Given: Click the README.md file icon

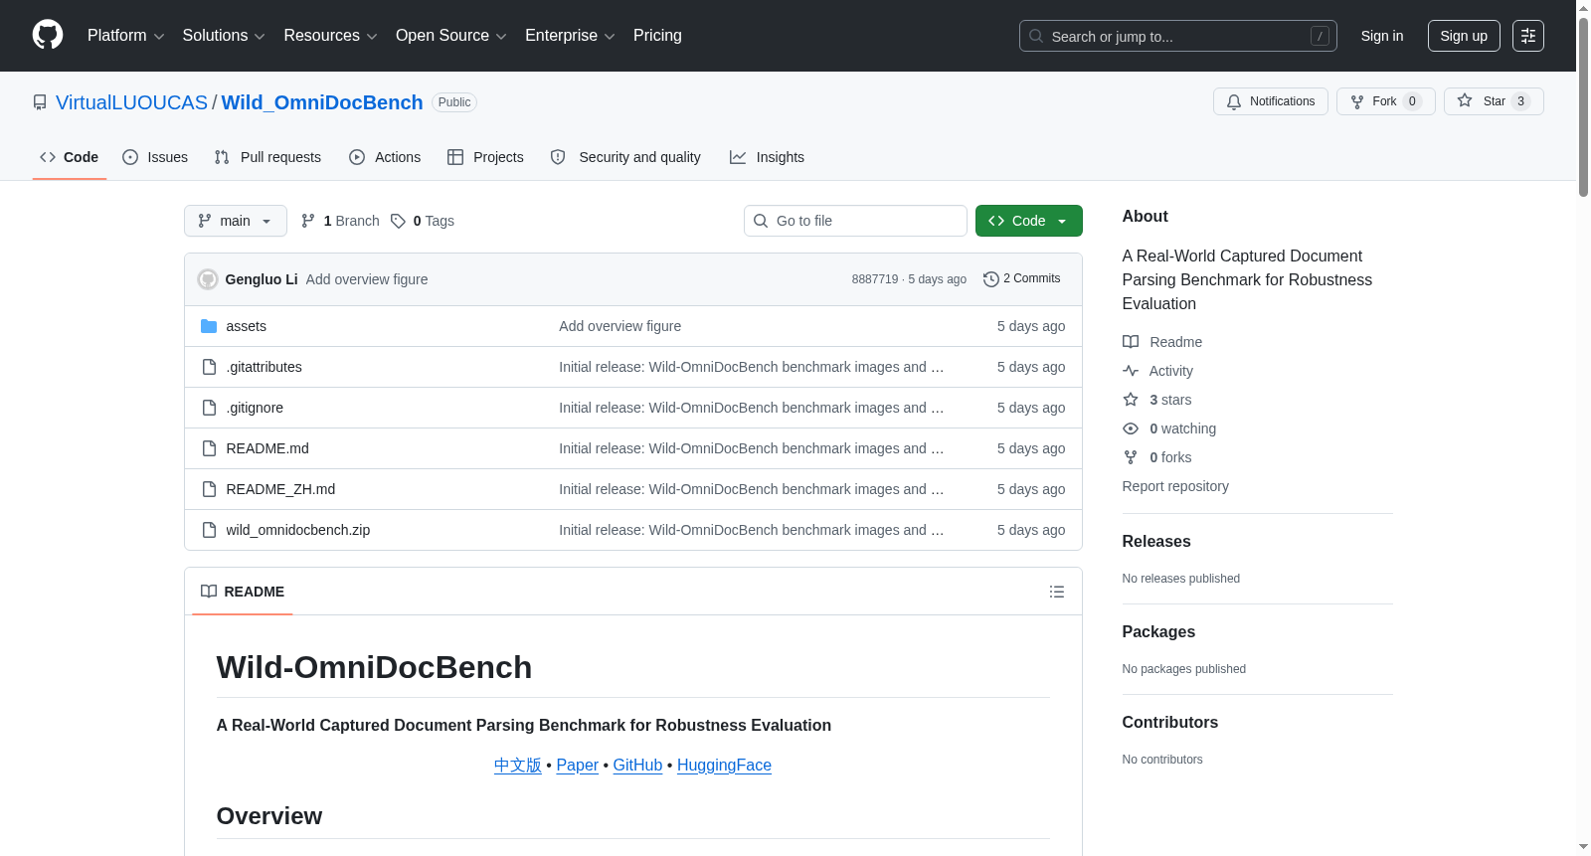Looking at the screenshot, I should point(209,448).
